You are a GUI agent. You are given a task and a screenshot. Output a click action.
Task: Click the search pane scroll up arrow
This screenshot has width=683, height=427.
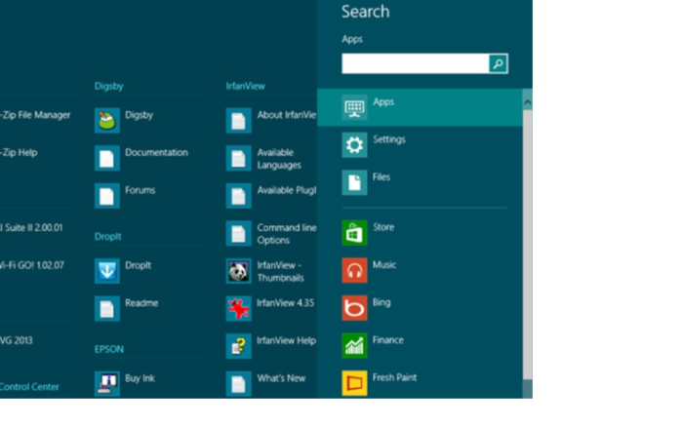(x=528, y=102)
